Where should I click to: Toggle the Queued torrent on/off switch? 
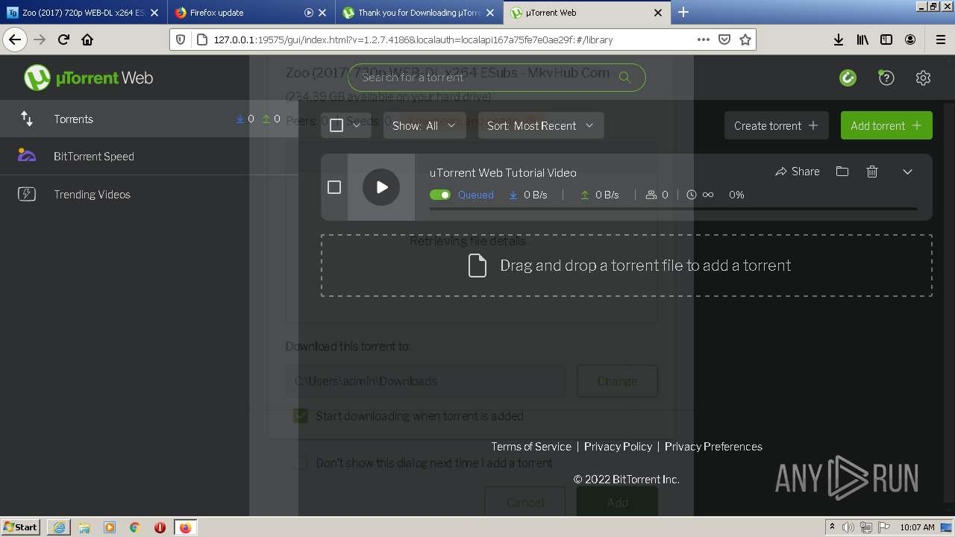coord(440,195)
